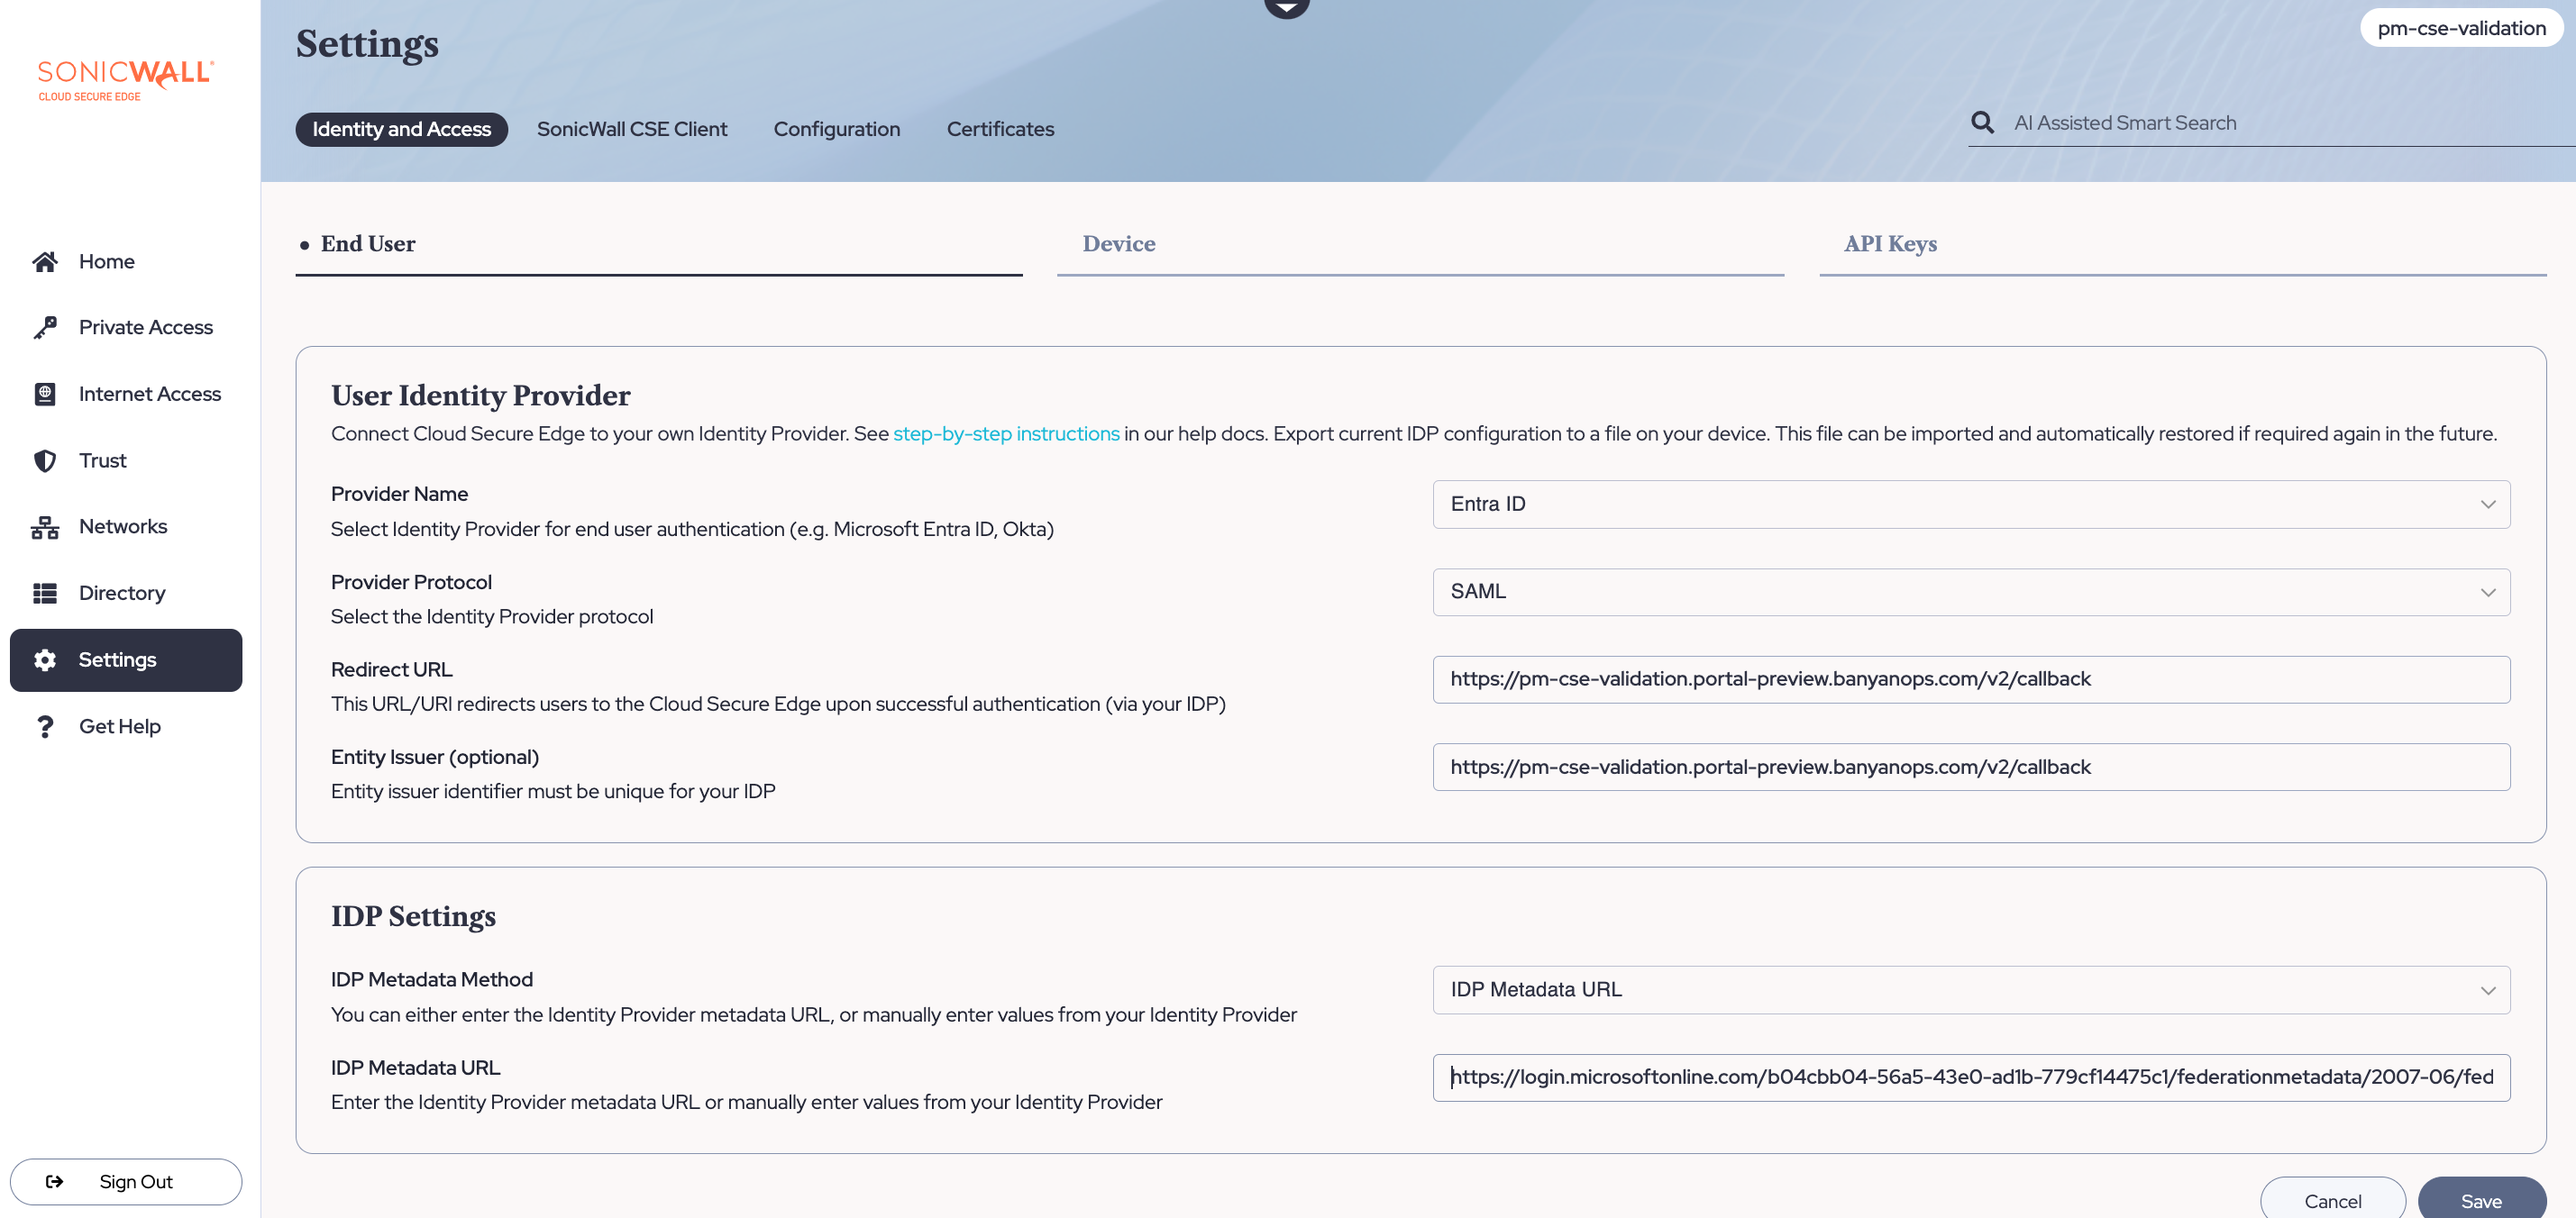This screenshot has height=1218, width=2576.
Task: Switch to the Device sub-tab
Action: pos(1118,245)
